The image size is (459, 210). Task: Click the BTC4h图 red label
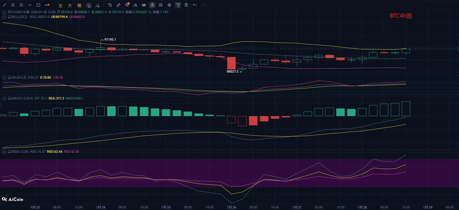(x=401, y=16)
